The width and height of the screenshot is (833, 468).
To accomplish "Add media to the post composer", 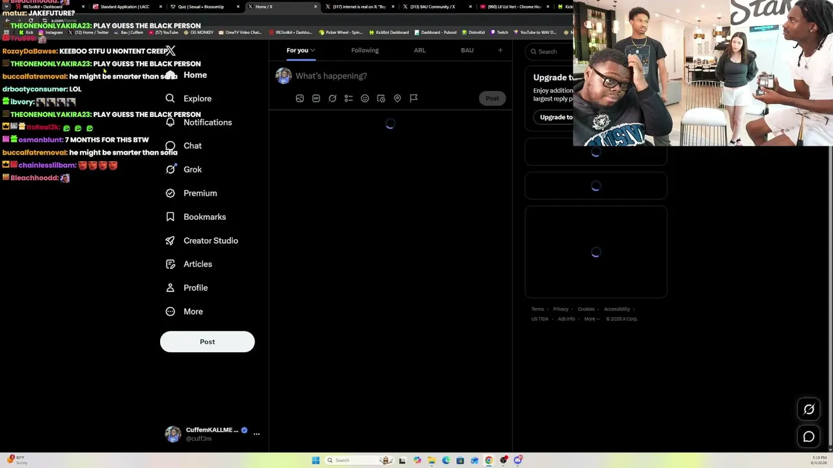I will click(x=300, y=98).
